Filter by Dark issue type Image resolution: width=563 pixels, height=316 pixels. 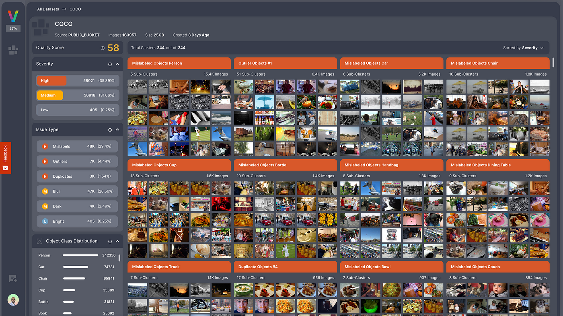(77, 206)
